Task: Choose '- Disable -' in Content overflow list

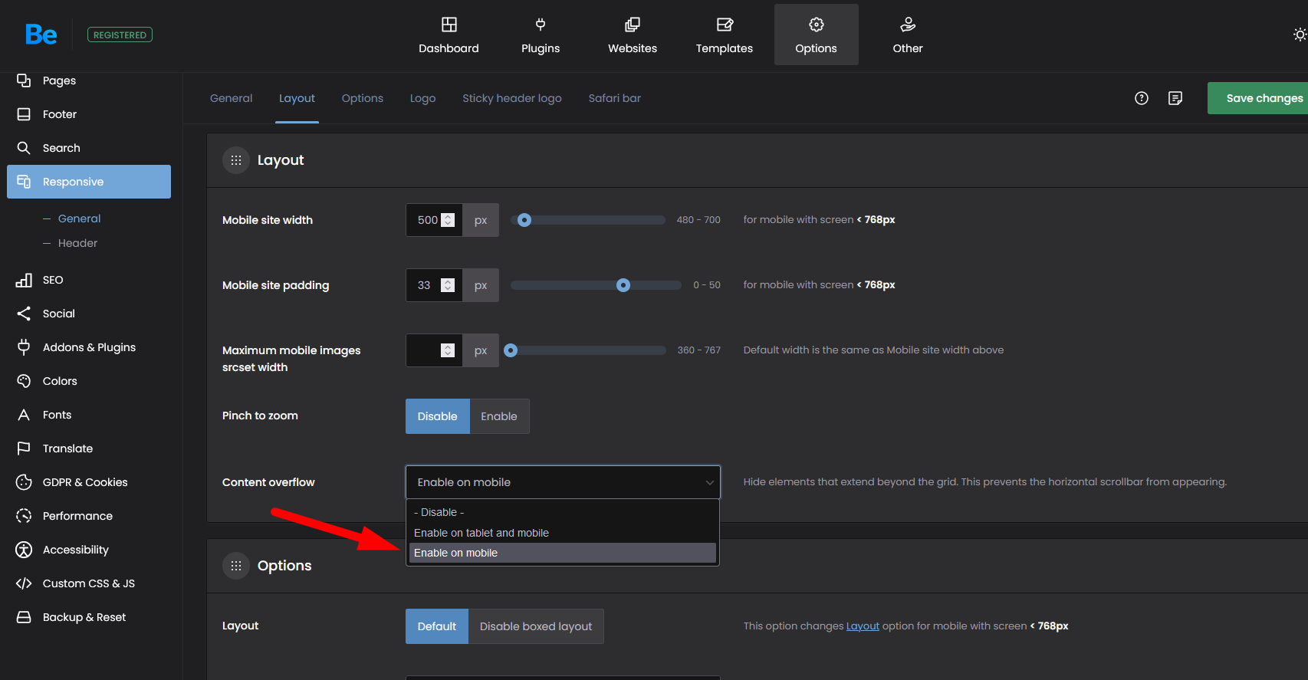Action: click(x=563, y=512)
